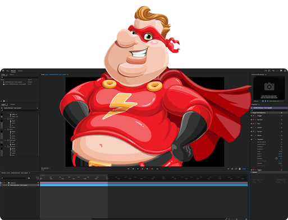Click the Opacity value in Transform
The image size is (288, 220).
pyautogui.click(x=280, y=163)
